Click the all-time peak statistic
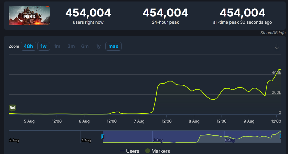The width and height of the screenshot is (288, 154). (x=242, y=13)
